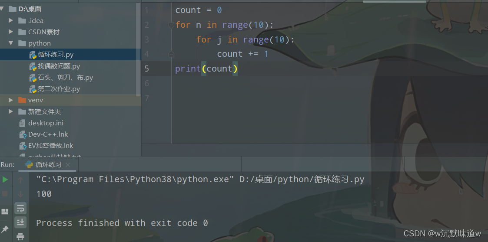Screen dimensions: 488x242
Task: Click line number 5 in gutter
Action: pyautogui.click(x=146, y=69)
